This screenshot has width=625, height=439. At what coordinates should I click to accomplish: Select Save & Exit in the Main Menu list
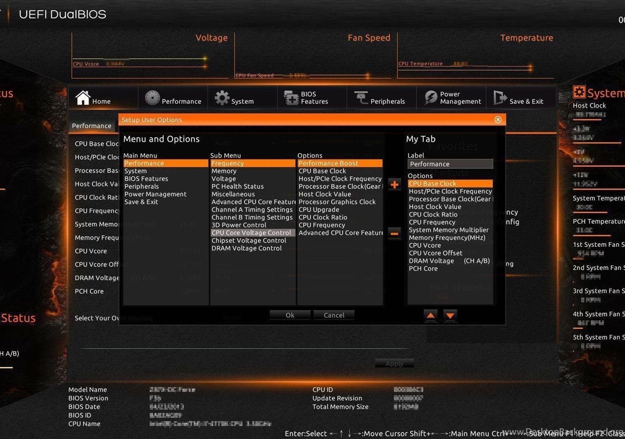click(166, 202)
